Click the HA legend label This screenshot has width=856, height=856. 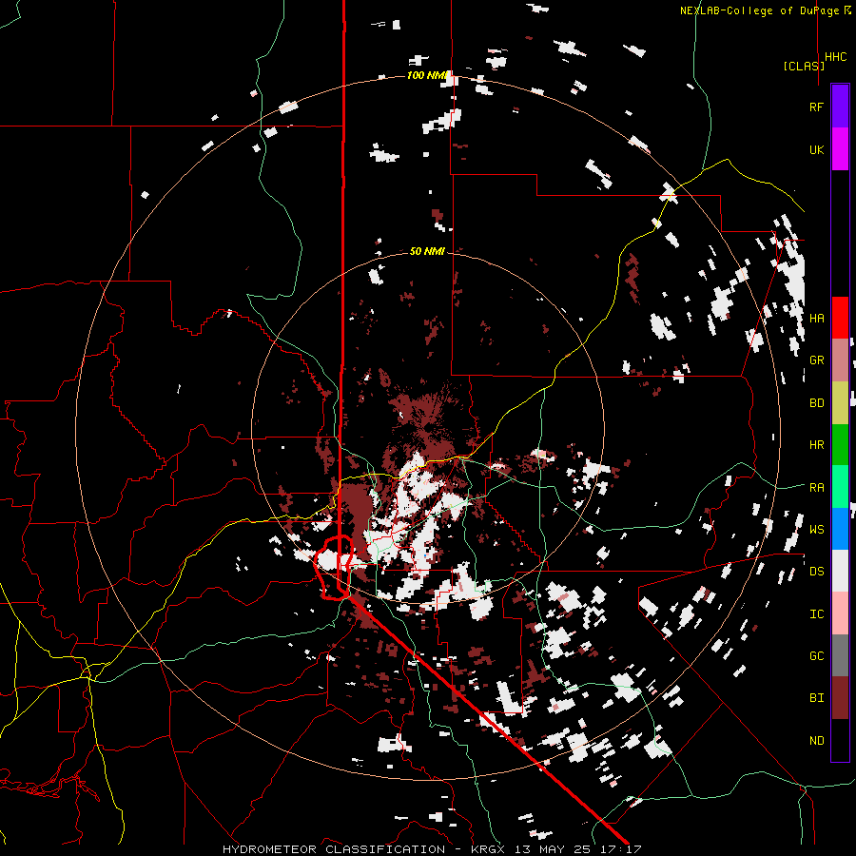[816, 319]
